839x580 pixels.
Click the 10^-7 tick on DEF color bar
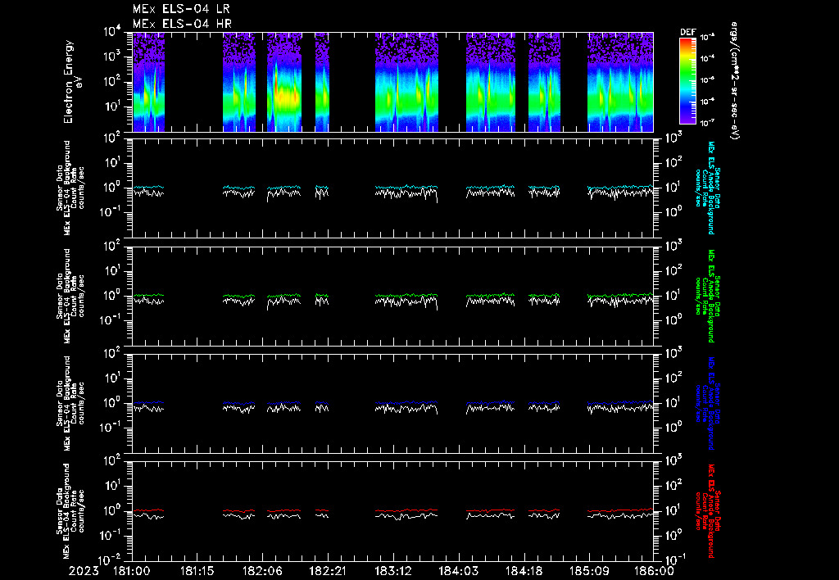coord(707,123)
